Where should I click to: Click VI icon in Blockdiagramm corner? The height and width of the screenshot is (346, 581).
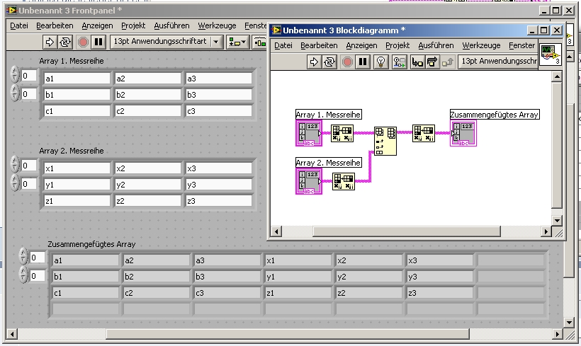coord(551,54)
